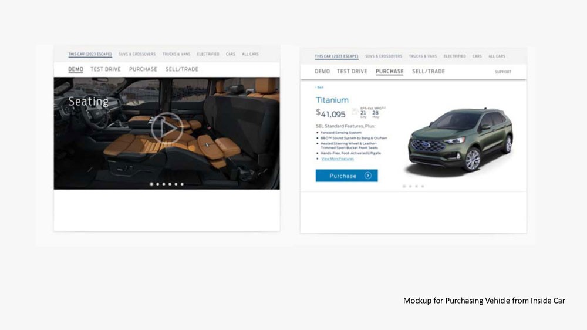Open SELL/TRADE tab in the left mockup
The width and height of the screenshot is (587, 330).
click(182, 69)
